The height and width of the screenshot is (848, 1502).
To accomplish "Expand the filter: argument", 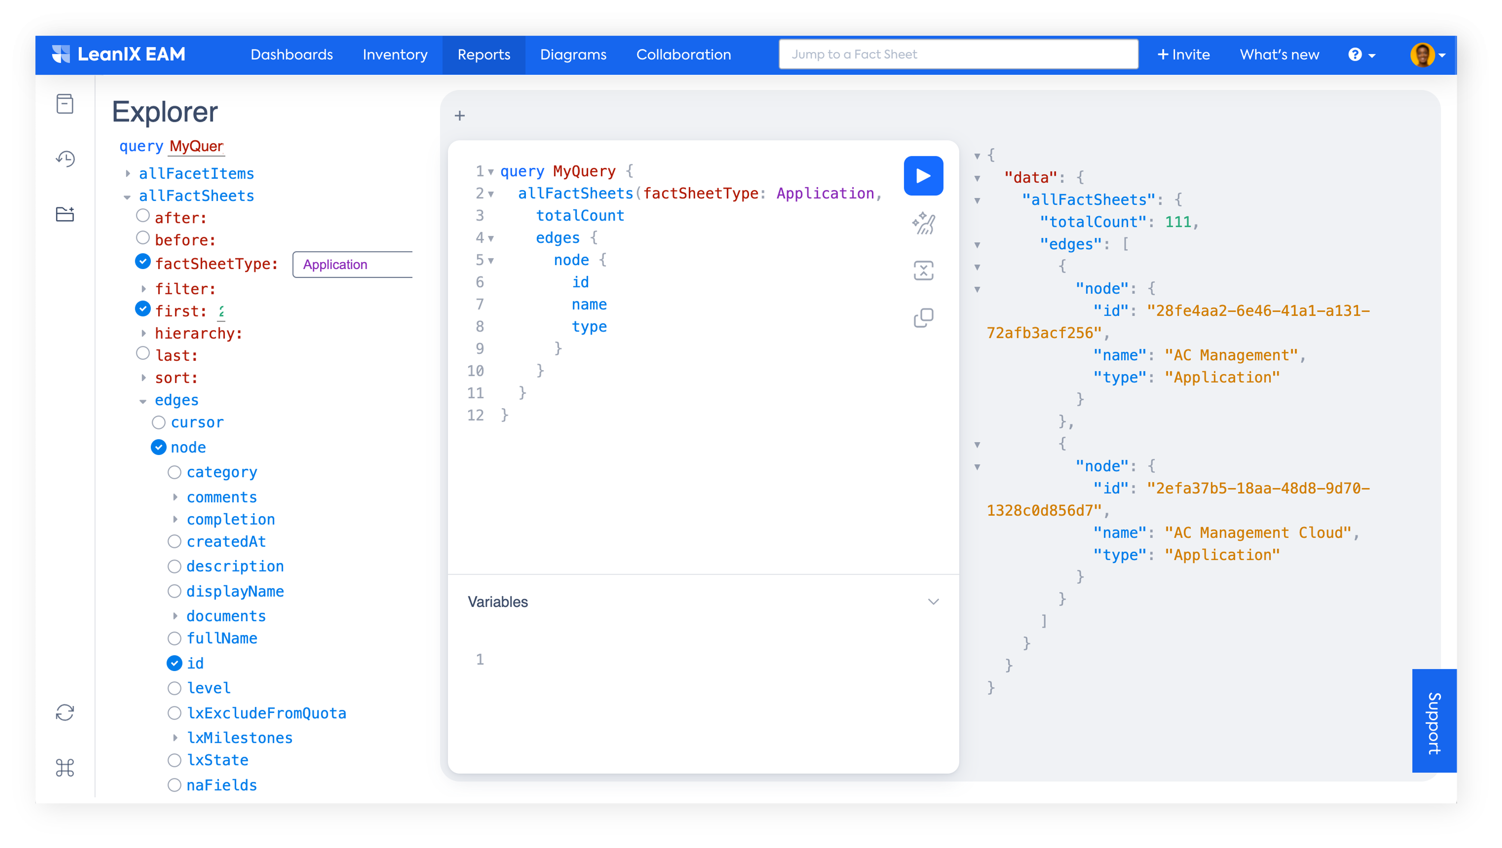I will (x=143, y=288).
